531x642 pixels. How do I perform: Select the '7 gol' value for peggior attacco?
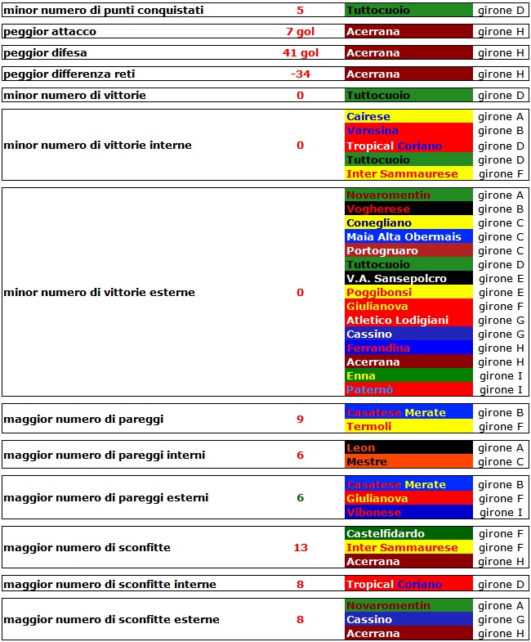[x=300, y=32]
